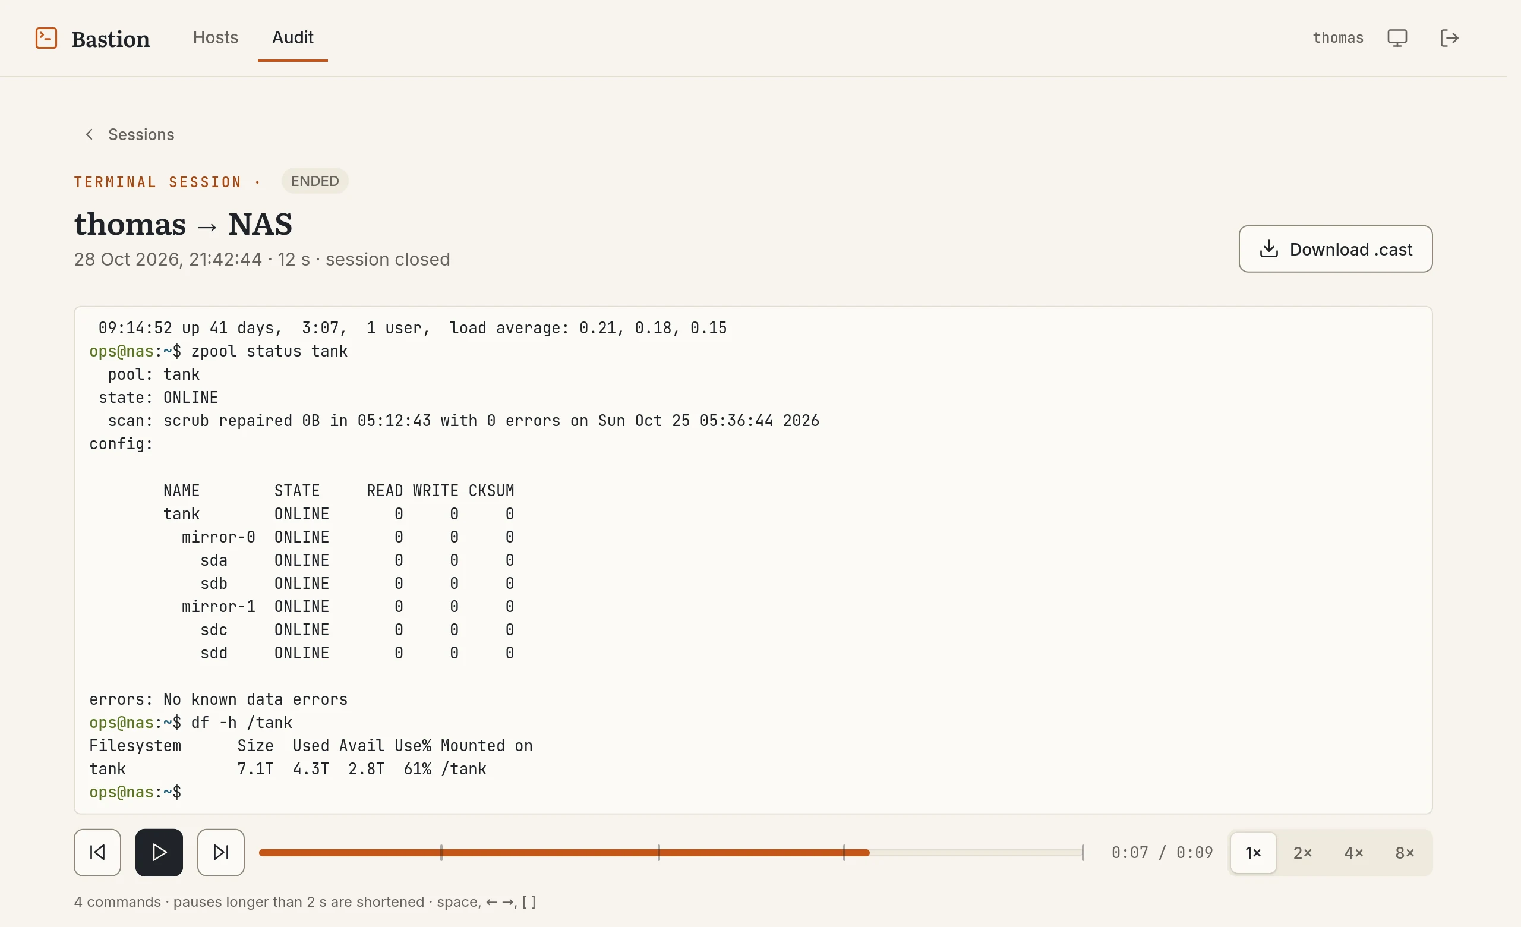Click the sda device row
Viewport: 1521px width, 927px height.
[358, 560]
